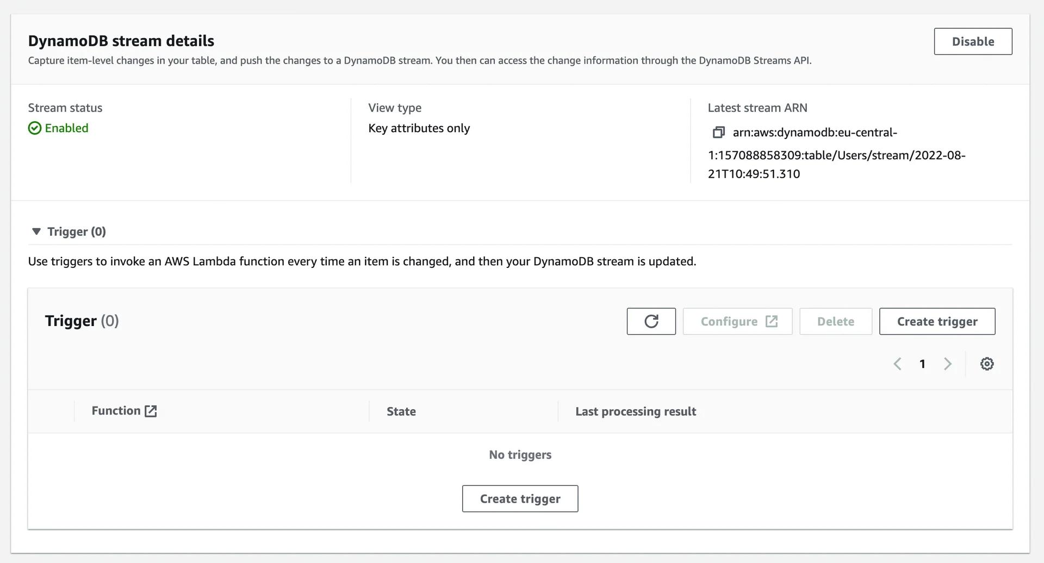Click the Trigger (0) table heading

pyautogui.click(x=82, y=321)
